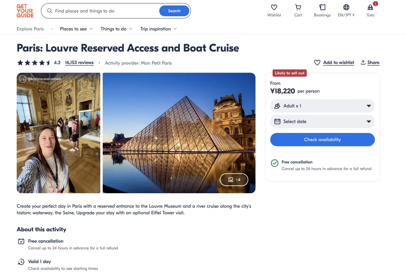
Task: Click the GetYourGuide logo
Action: (25, 11)
